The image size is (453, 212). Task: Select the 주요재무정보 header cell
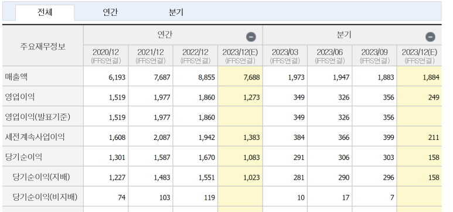pyautogui.click(x=43, y=46)
